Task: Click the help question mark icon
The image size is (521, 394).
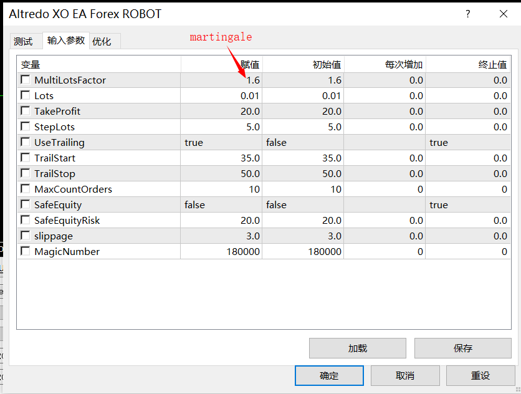Action: click(467, 14)
